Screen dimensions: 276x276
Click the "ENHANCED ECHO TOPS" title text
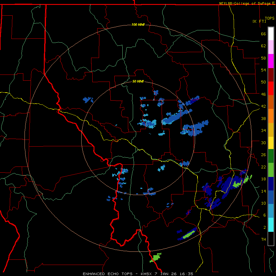(108, 274)
